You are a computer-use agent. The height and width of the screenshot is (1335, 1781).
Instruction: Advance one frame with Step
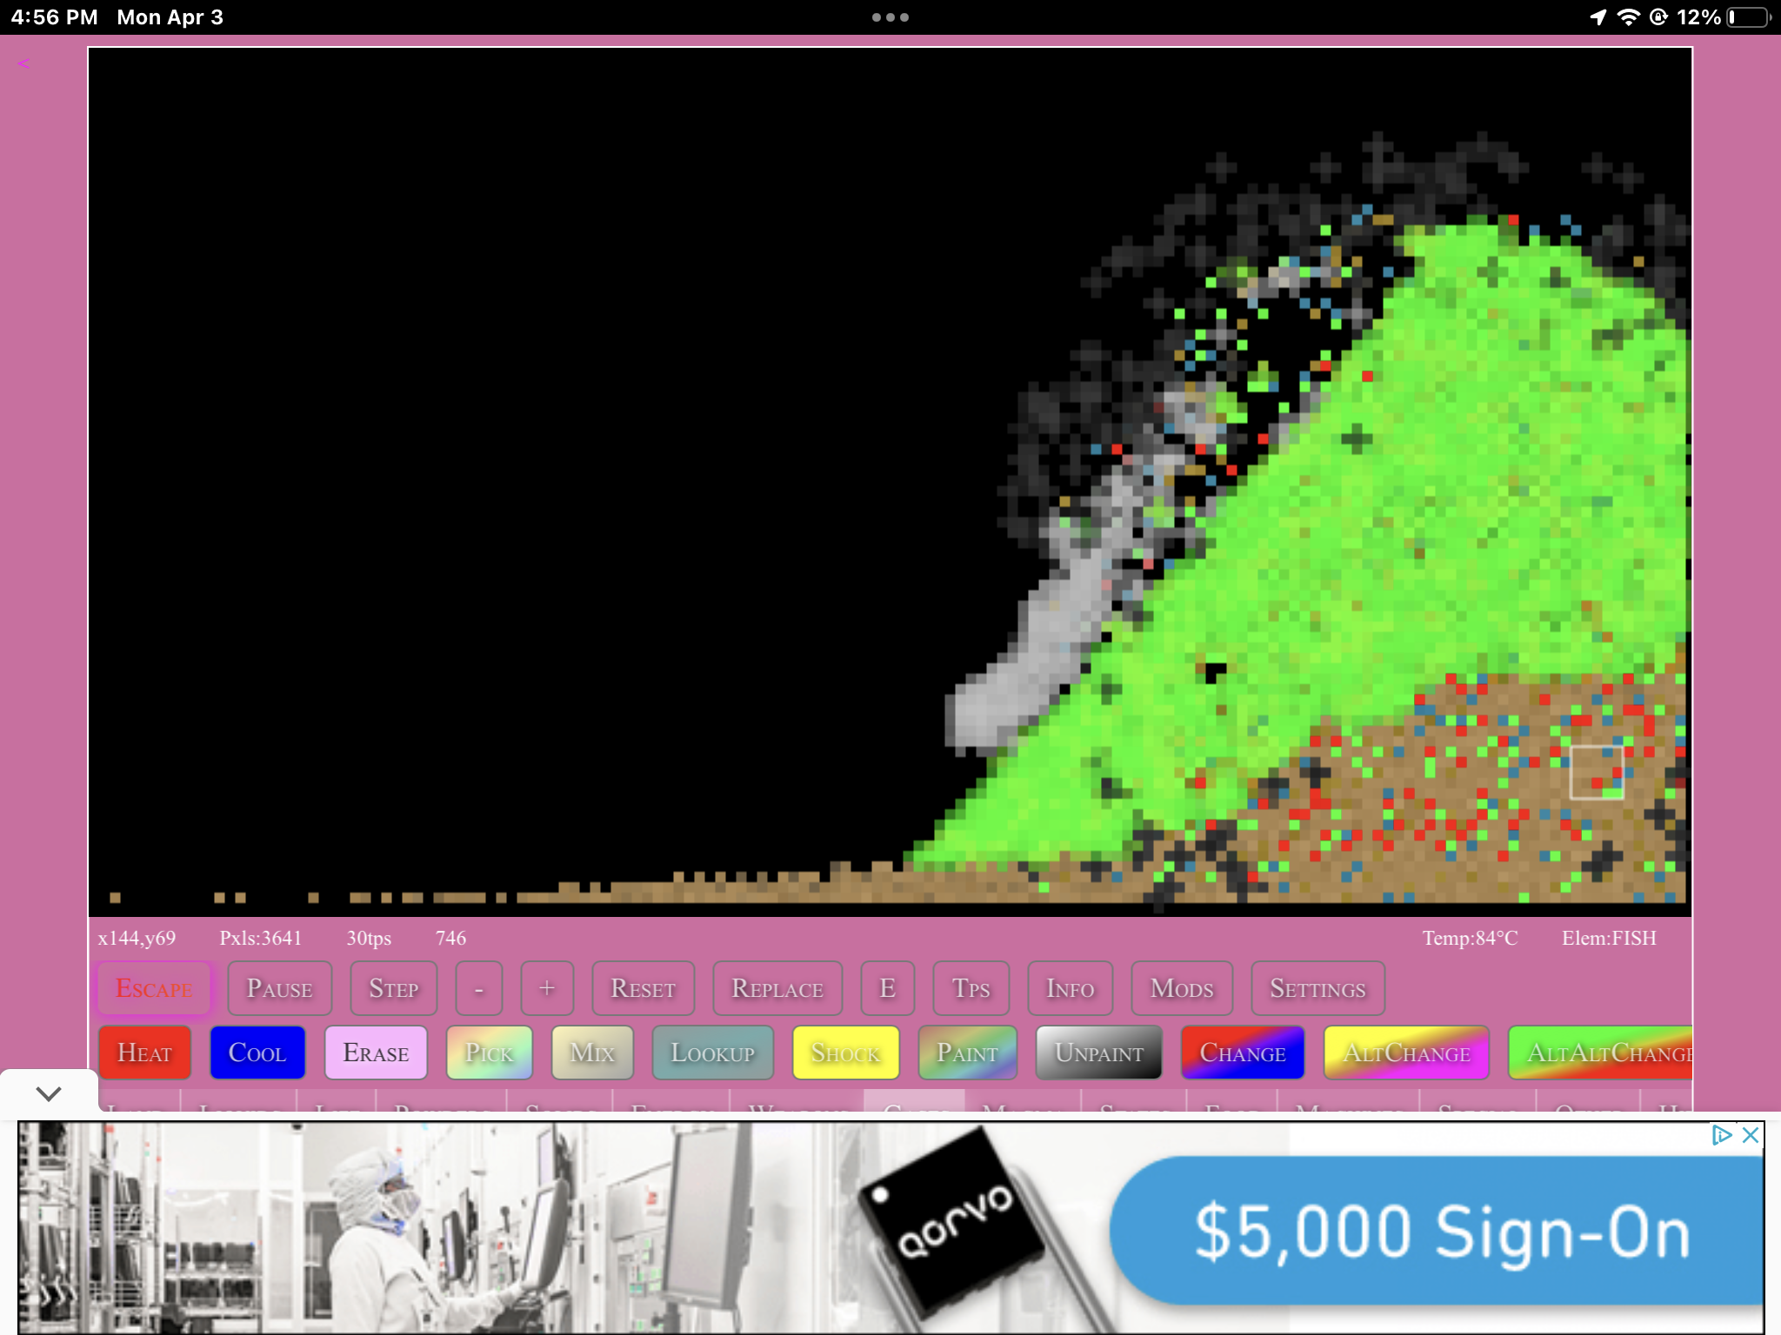click(393, 988)
